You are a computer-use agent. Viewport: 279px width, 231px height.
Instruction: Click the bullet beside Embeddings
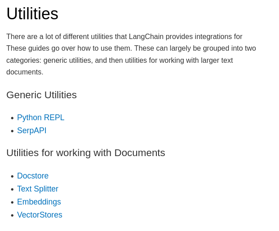click(x=12, y=202)
